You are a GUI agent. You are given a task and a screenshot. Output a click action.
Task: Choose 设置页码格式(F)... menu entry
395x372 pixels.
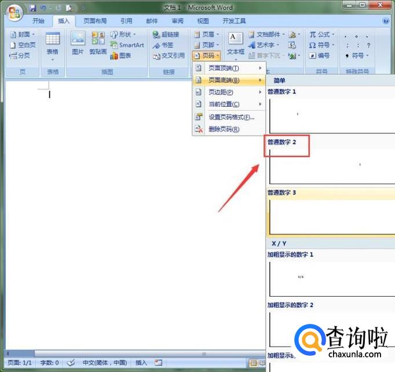tap(229, 117)
